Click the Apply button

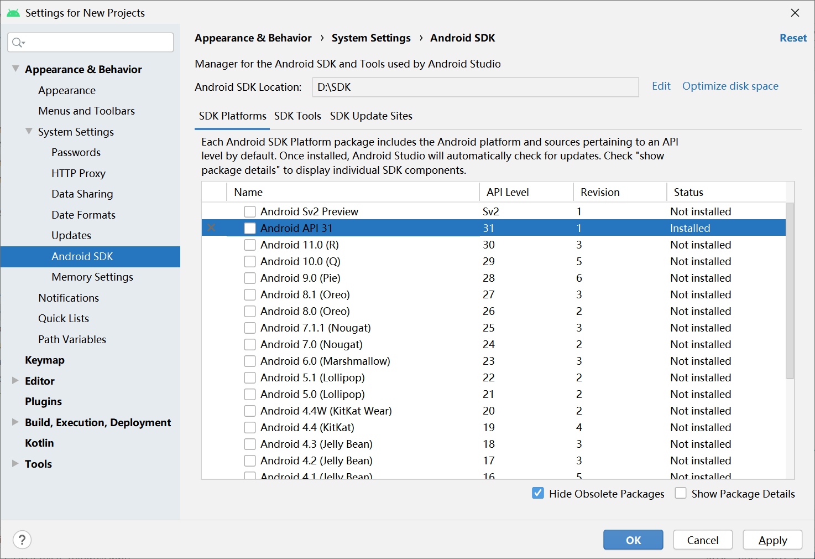tap(772, 540)
